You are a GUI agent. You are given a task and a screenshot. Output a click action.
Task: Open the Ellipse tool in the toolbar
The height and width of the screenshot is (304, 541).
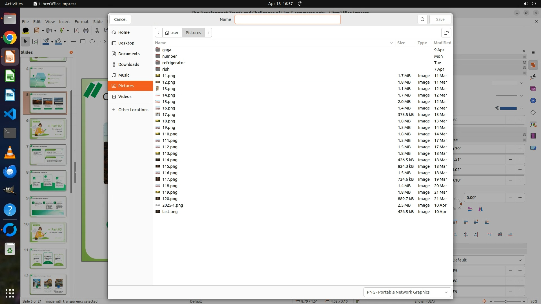point(92,42)
